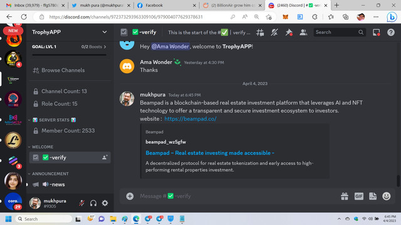The height and width of the screenshot is (225, 401).
Task: Open Beampad embed title link
Action: coord(210,152)
